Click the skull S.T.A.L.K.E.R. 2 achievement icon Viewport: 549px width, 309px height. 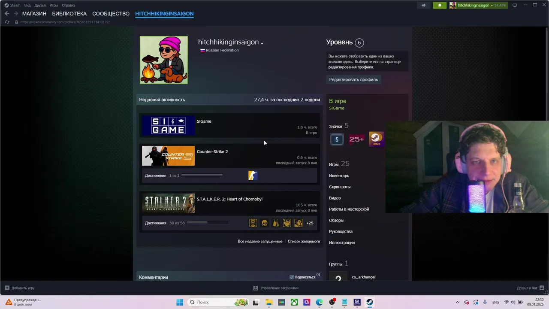(x=265, y=223)
